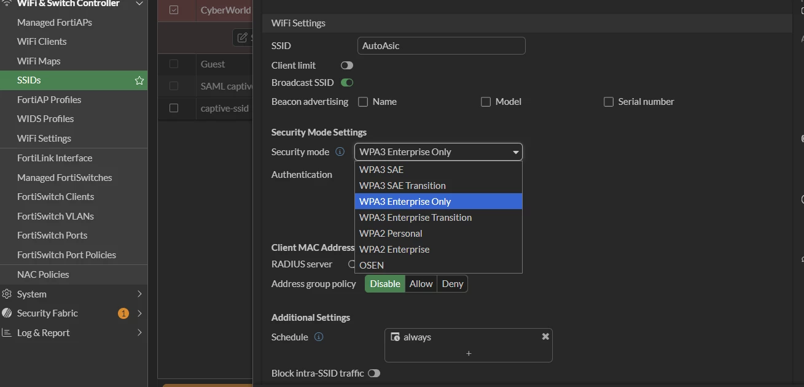The image size is (804, 387).
Task: Select the RADIUS server radio option
Action: (x=352, y=264)
